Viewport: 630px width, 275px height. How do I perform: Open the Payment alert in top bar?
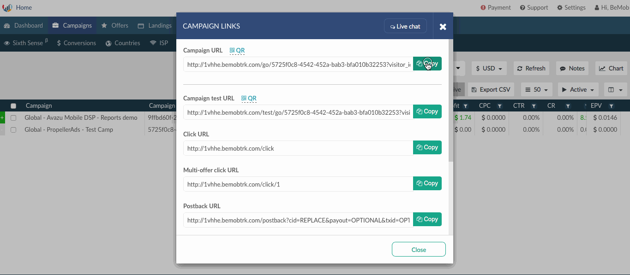[496, 7]
